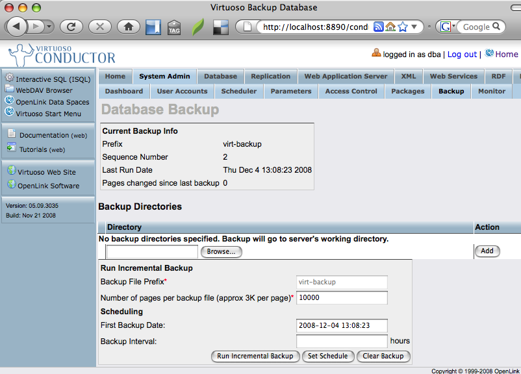521x374 pixels.
Task: Expand the address bar history dropdown arrow
Action: (415, 27)
